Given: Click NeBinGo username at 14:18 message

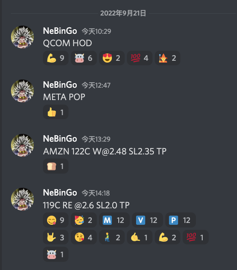Looking at the screenshot, I should coord(60,192).
